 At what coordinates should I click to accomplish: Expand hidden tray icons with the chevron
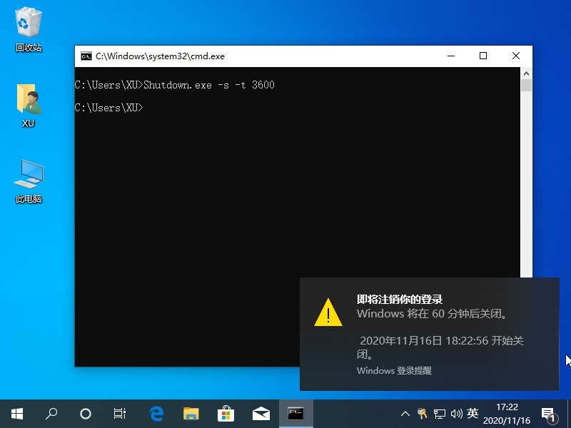405,414
